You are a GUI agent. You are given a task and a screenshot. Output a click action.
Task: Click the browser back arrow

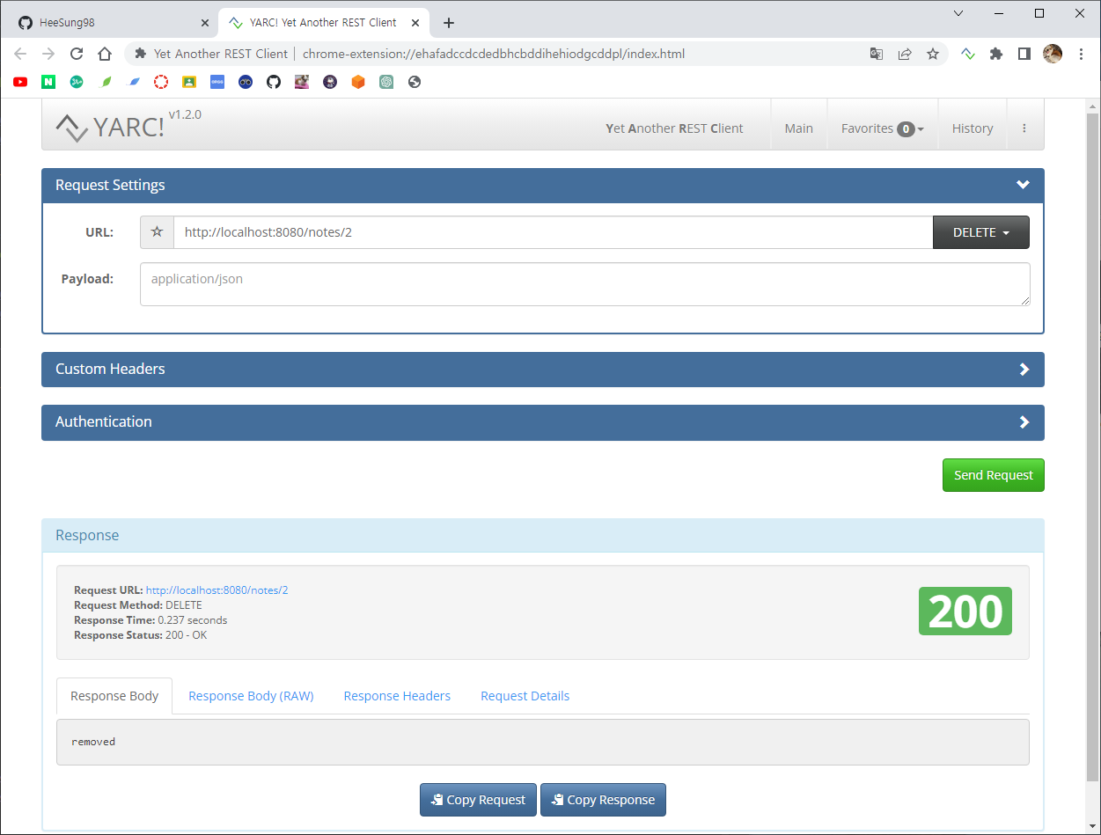tap(21, 54)
